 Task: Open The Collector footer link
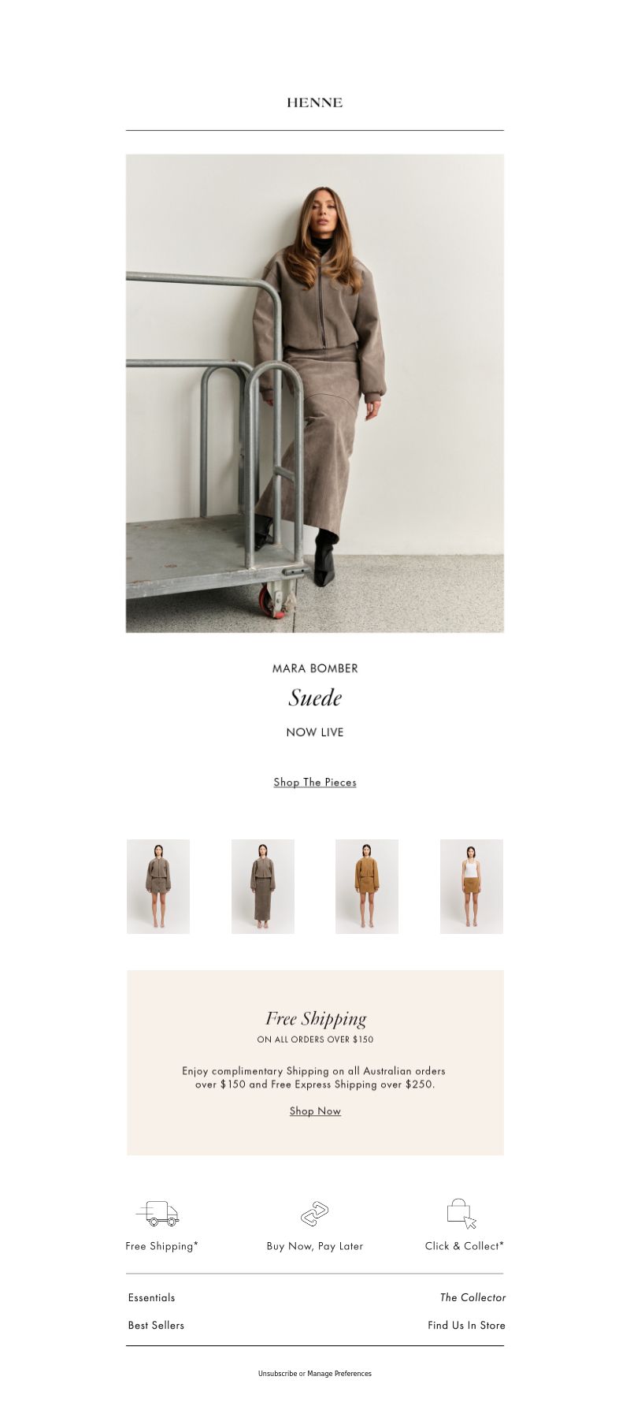[472, 1297]
